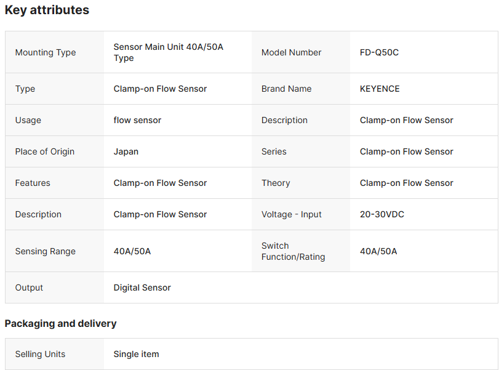The width and height of the screenshot is (499, 370).
Task: Click the "Model Number" attribute label
Action: pos(291,52)
